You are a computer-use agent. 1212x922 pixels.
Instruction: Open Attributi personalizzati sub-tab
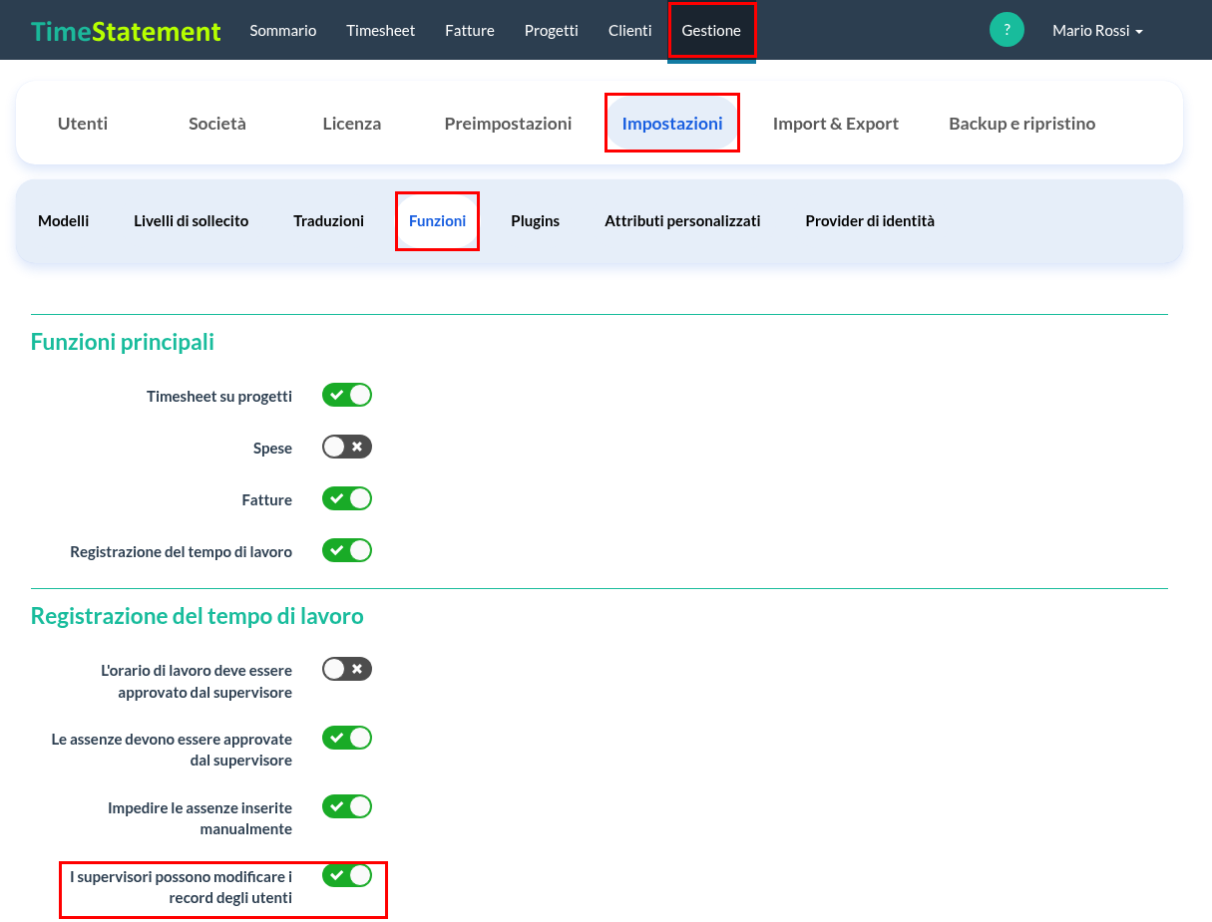[x=682, y=221]
